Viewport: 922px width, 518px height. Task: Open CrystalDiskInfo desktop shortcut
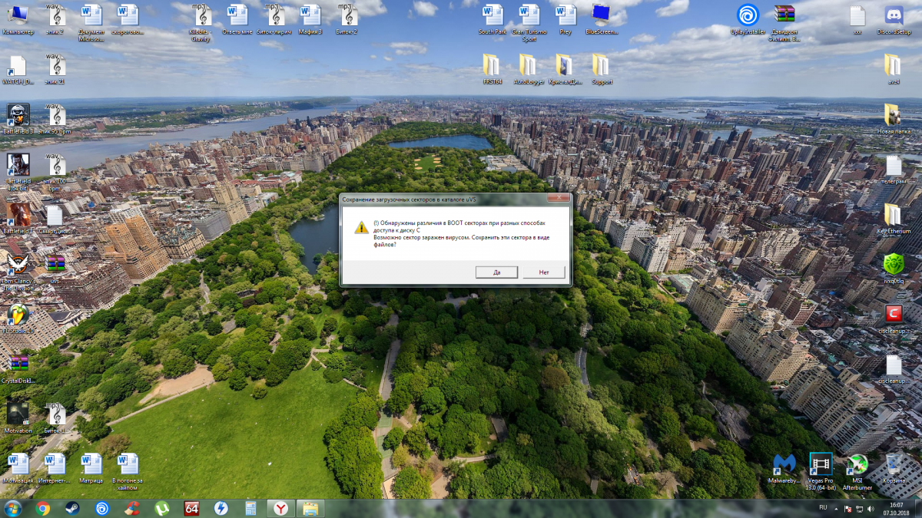point(18,368)
